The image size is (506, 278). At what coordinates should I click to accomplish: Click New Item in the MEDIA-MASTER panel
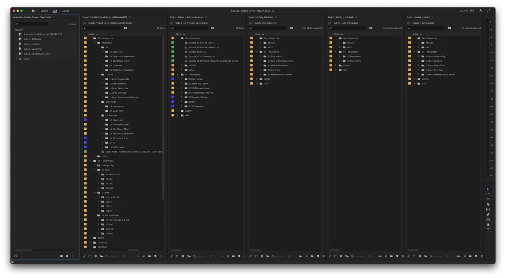(155, 256)
